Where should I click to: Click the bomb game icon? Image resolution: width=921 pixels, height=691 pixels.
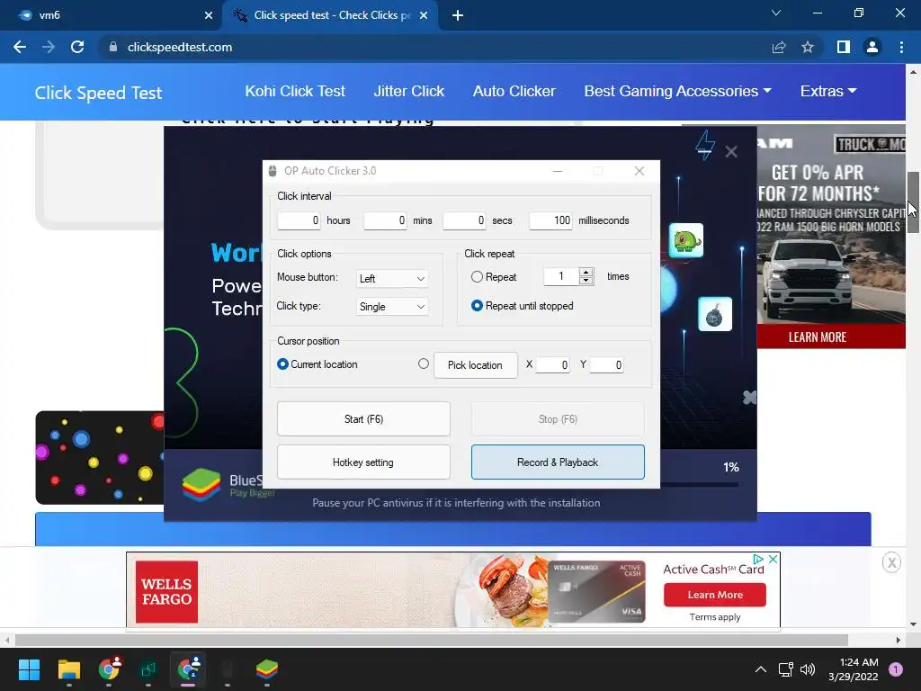click(x=715, y=314)
